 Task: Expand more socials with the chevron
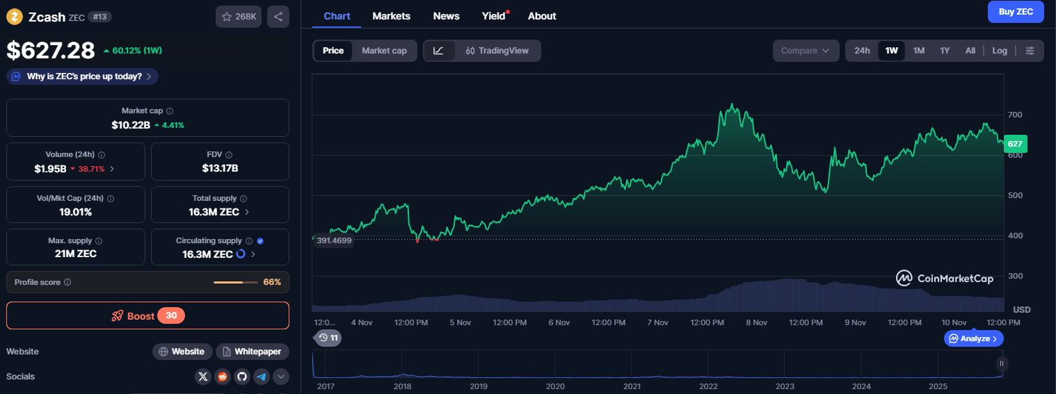[281, 377]
